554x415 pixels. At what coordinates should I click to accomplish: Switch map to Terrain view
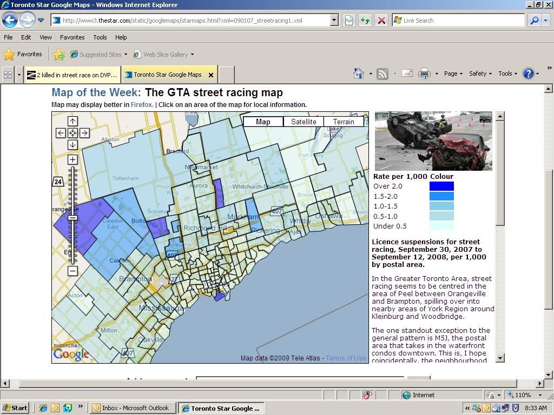[x=344, y=122]
